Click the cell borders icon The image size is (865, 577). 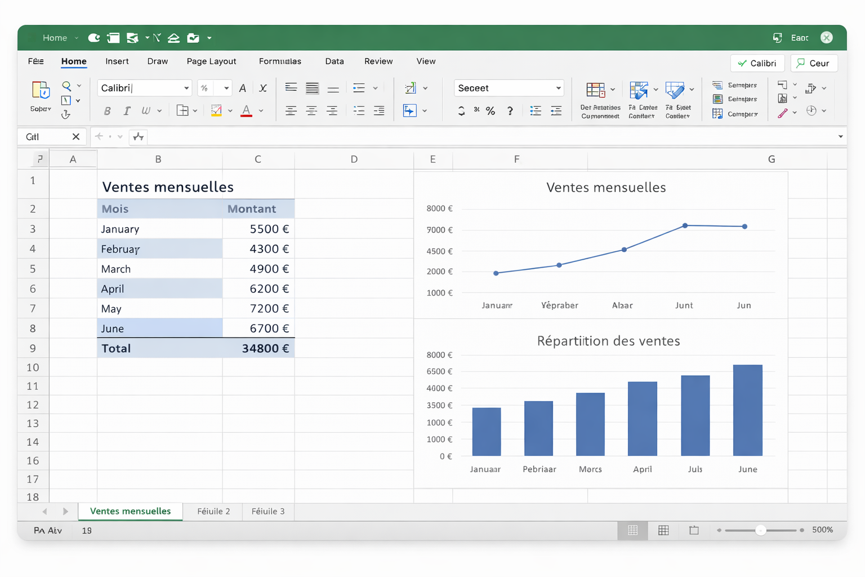tap(182, 111)
